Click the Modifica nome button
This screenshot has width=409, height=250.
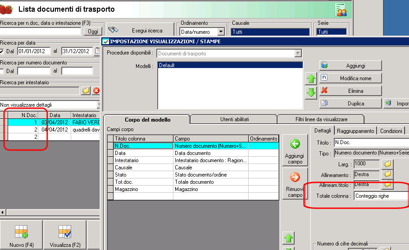[350, 78]
